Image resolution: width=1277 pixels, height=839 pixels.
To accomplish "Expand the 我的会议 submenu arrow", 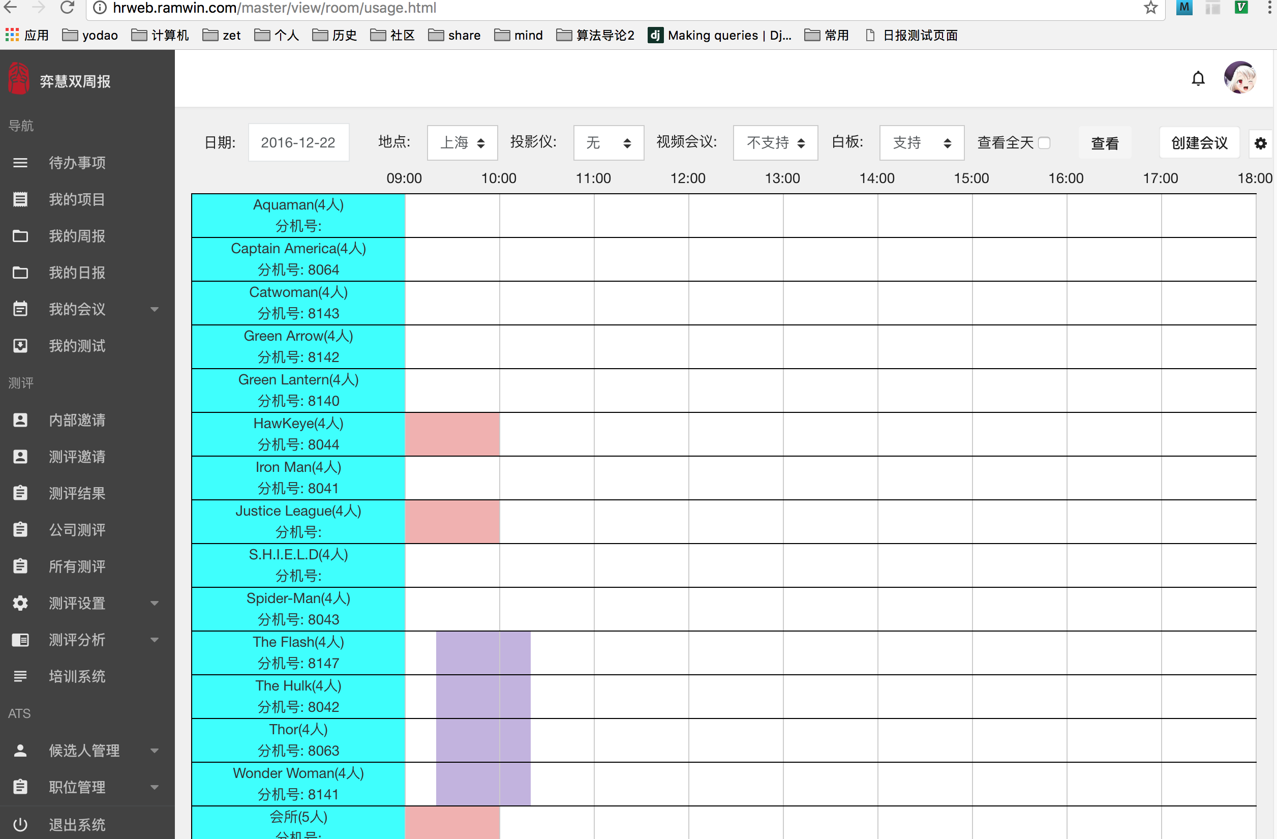I will (155, 309).
